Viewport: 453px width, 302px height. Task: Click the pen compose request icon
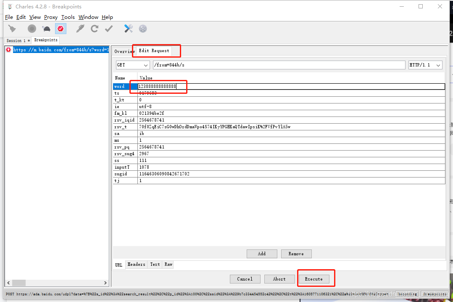pyautogui.click(x=80, y=29)
